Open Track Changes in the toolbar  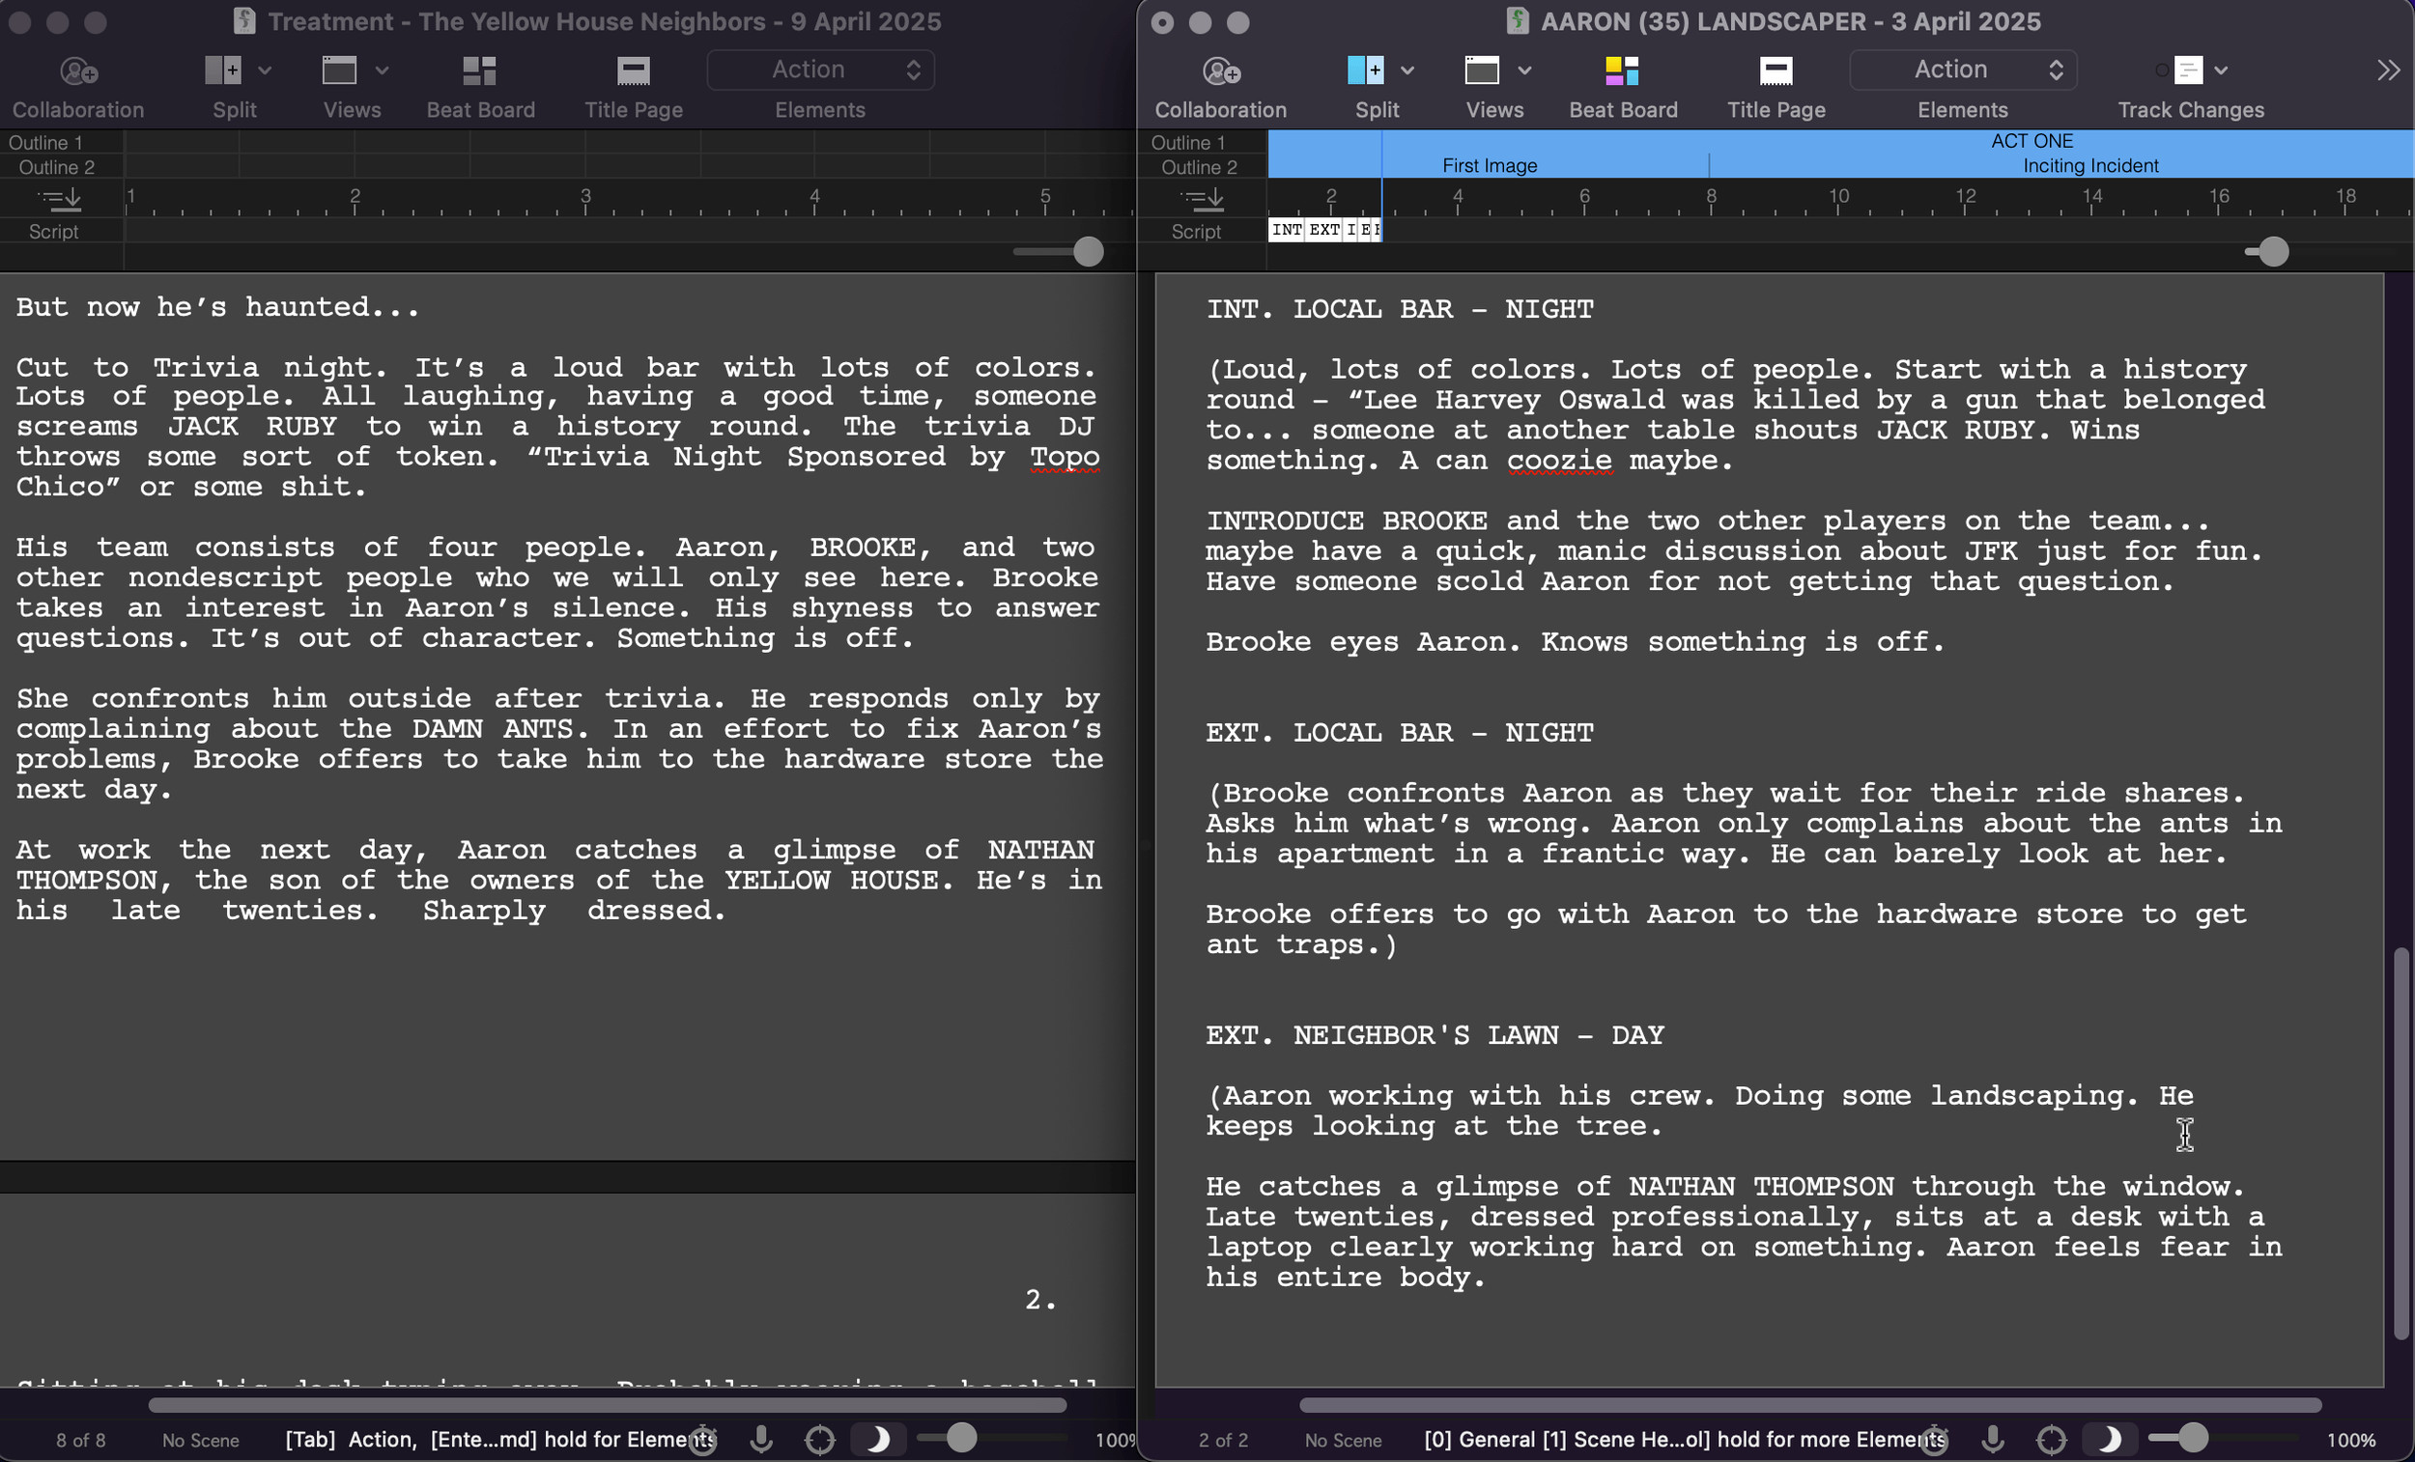click(x=2188, y=71)
